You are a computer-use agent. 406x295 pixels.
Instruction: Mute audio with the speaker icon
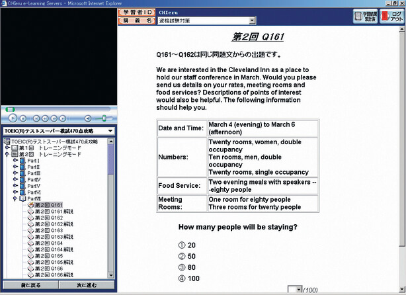(x=88, y=118)
